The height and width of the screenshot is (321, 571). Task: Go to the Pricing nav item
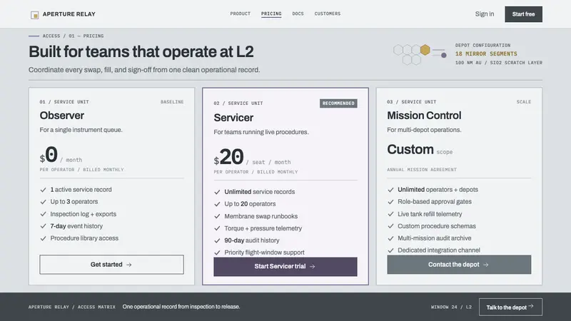tap(271, 14)
